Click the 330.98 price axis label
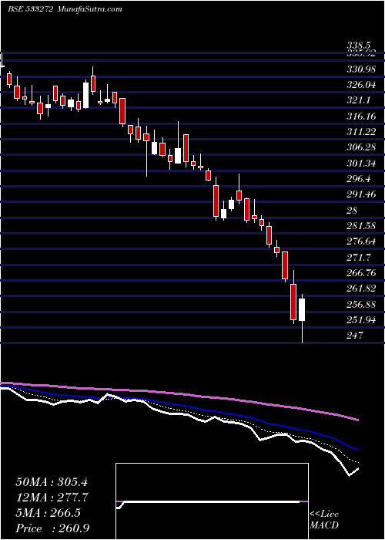The image size is (385, 540). [x=361, y=69]
